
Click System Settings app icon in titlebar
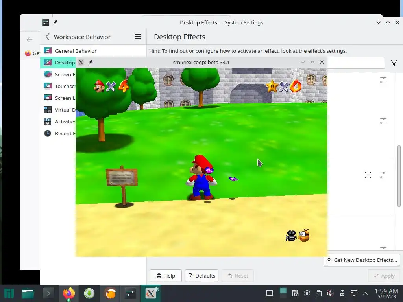[46, 22]
